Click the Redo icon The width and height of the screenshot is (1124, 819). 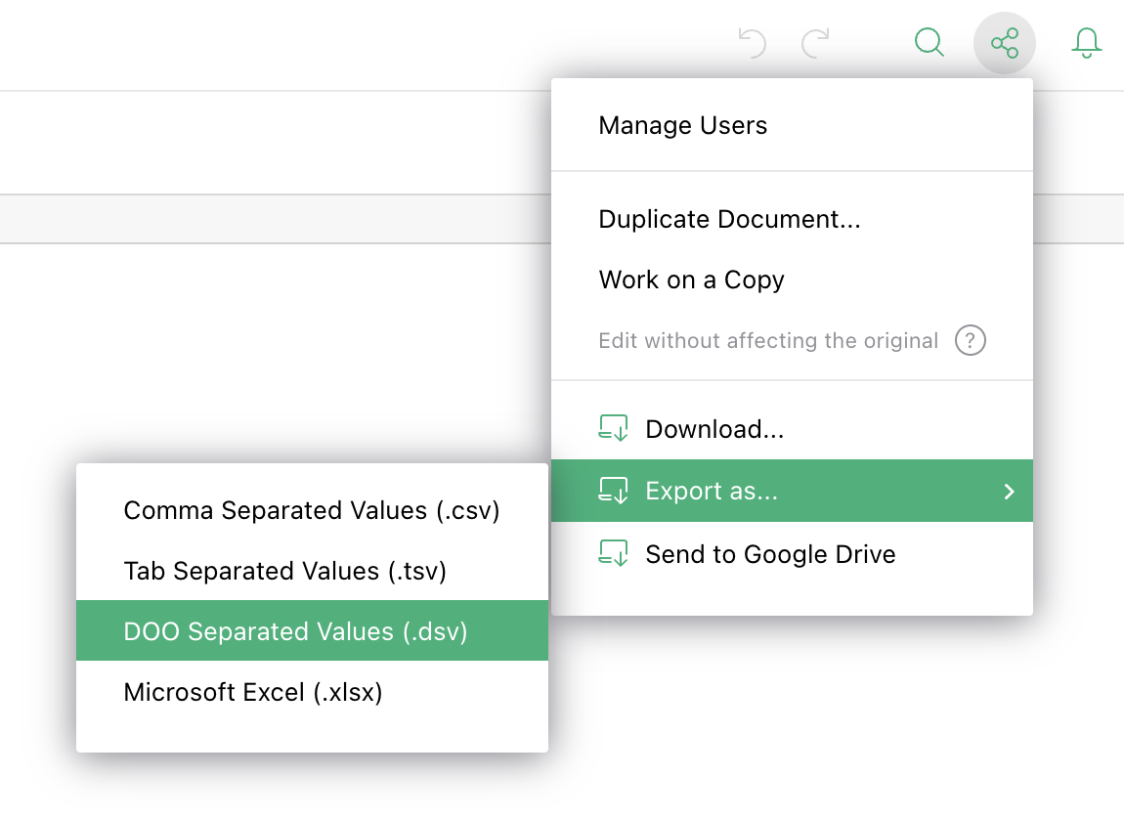[813, 43]
